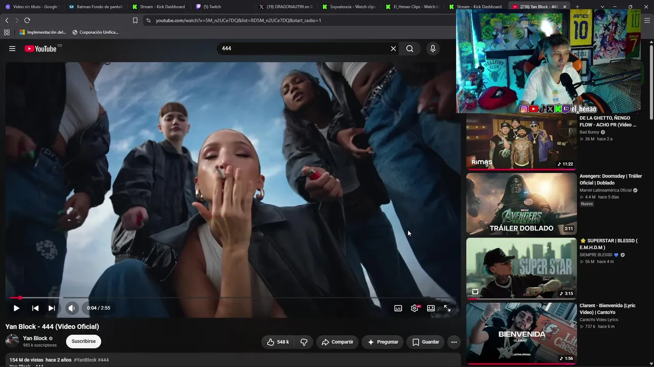Open a new browser tab

pos(577,7)
